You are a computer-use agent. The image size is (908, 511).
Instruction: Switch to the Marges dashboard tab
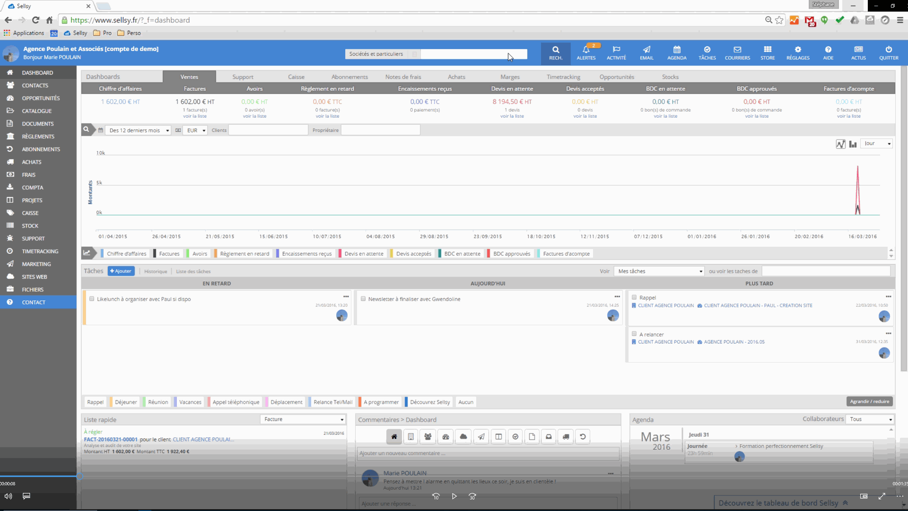[x=510, y=77]
